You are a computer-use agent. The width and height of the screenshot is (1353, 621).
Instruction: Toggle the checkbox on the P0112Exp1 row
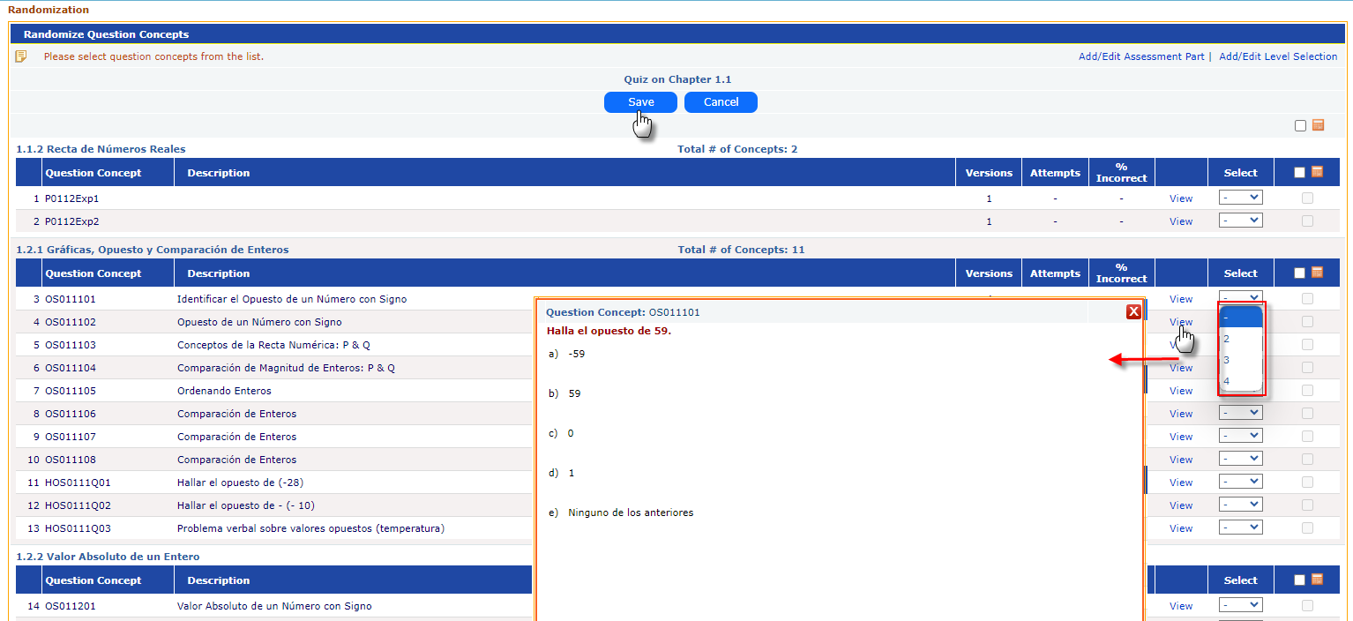click(1307, 198)
